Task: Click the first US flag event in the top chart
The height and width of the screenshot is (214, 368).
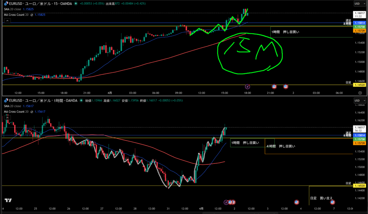Action: pyautogui.click(x=274, y=86)
